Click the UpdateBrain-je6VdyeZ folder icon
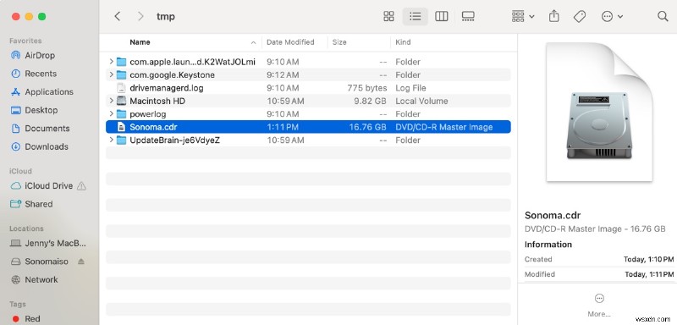The image size is (677, 325). (x=121, y=140)
